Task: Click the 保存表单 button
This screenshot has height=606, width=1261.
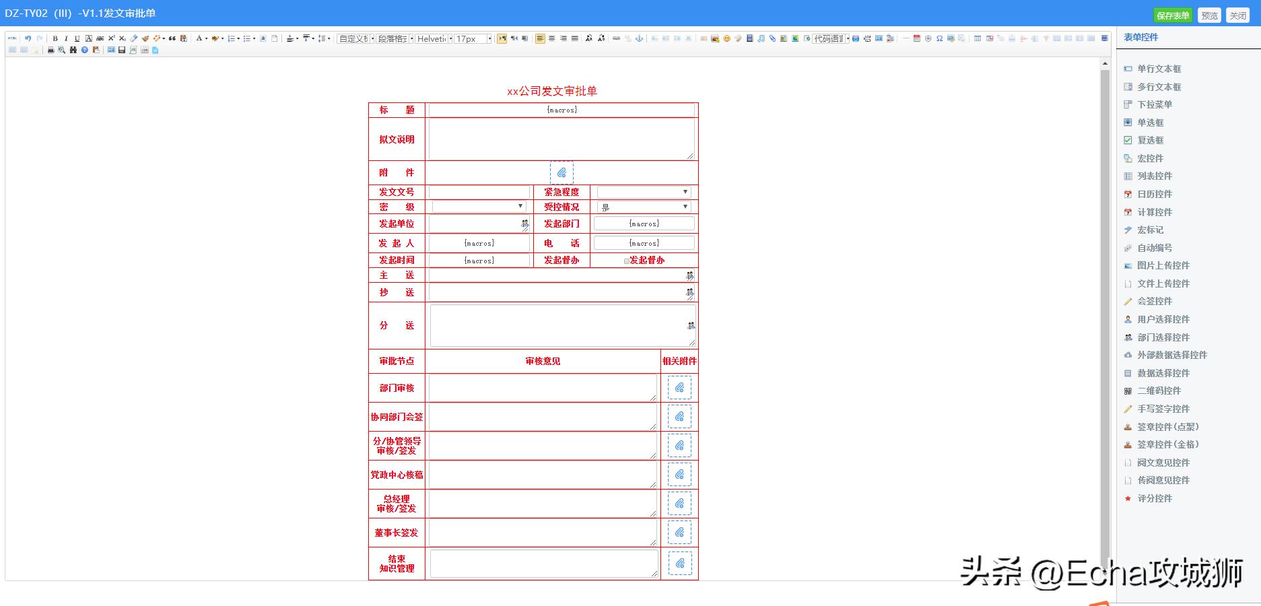Action: (1173, 15)
